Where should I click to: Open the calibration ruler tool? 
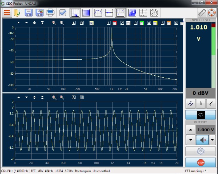[202, 13]
